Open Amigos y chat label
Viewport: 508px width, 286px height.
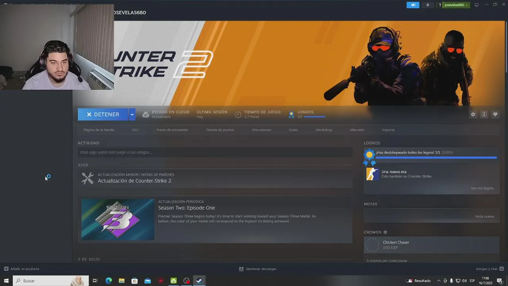coord(487,269)
